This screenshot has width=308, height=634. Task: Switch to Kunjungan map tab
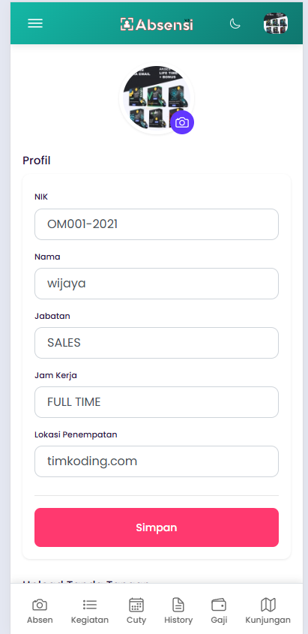[x=268, y=611]
